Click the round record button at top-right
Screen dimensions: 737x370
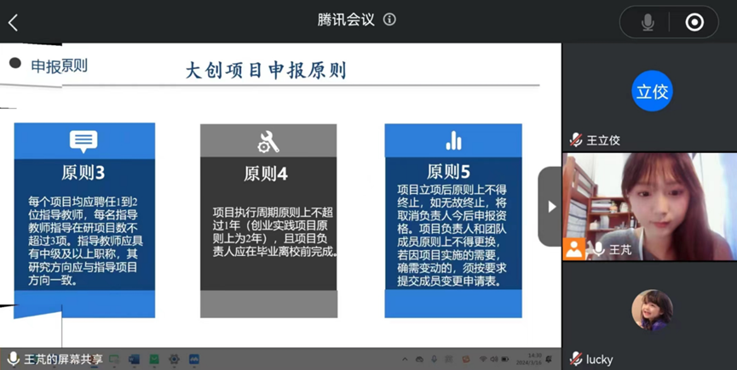pos(694,22)
